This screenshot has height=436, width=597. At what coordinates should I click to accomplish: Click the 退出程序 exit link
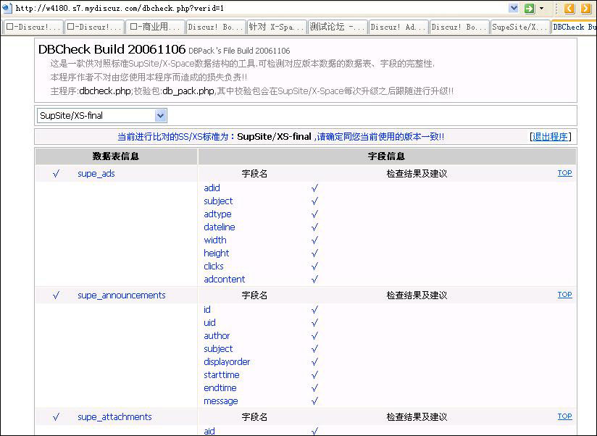[550, 137]
